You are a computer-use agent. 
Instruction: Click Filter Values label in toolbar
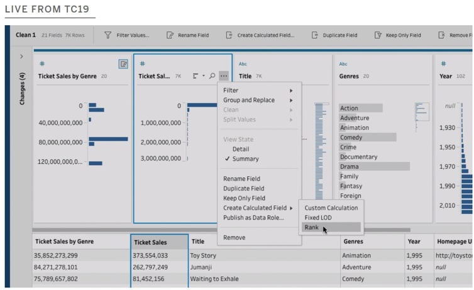(133, 35)
